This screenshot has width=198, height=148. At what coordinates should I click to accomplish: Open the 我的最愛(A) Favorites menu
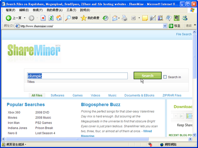[x=54, y=10]
